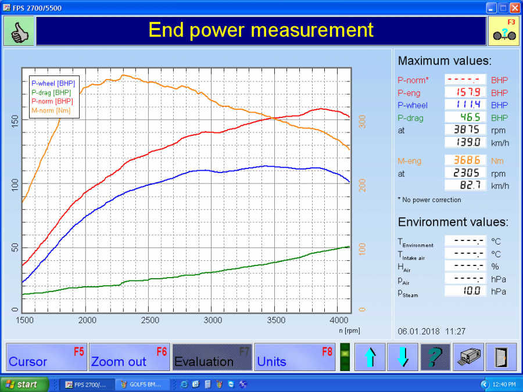The height and width of the screenshot is (392, 523).
Task: Open the Windows Start menu
Action: (x=24, y=384)
